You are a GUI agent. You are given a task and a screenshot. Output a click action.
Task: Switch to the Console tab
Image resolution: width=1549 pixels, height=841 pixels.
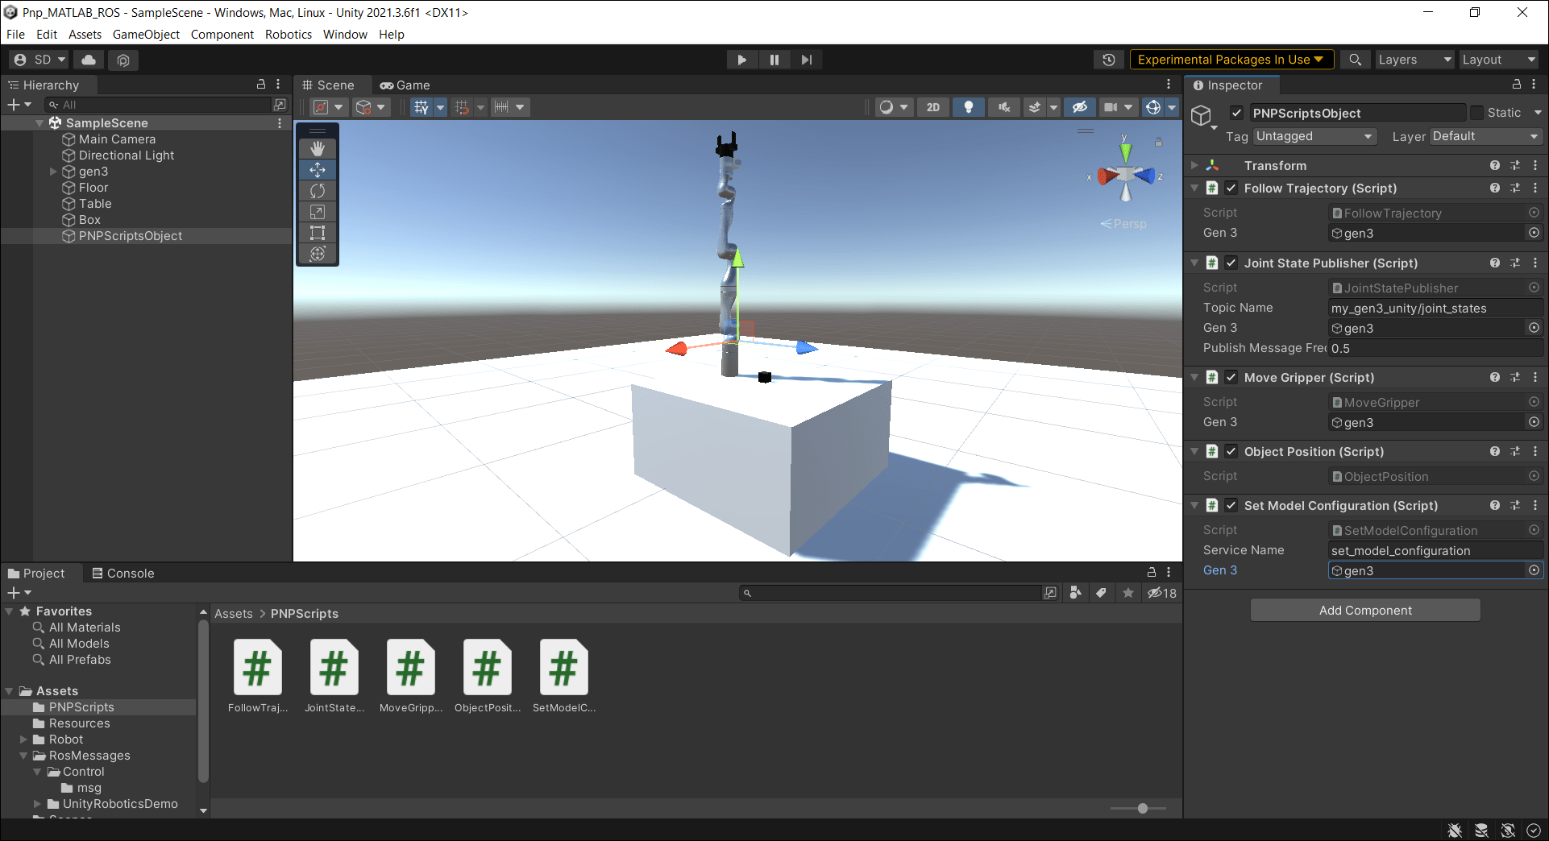(123, 574)
